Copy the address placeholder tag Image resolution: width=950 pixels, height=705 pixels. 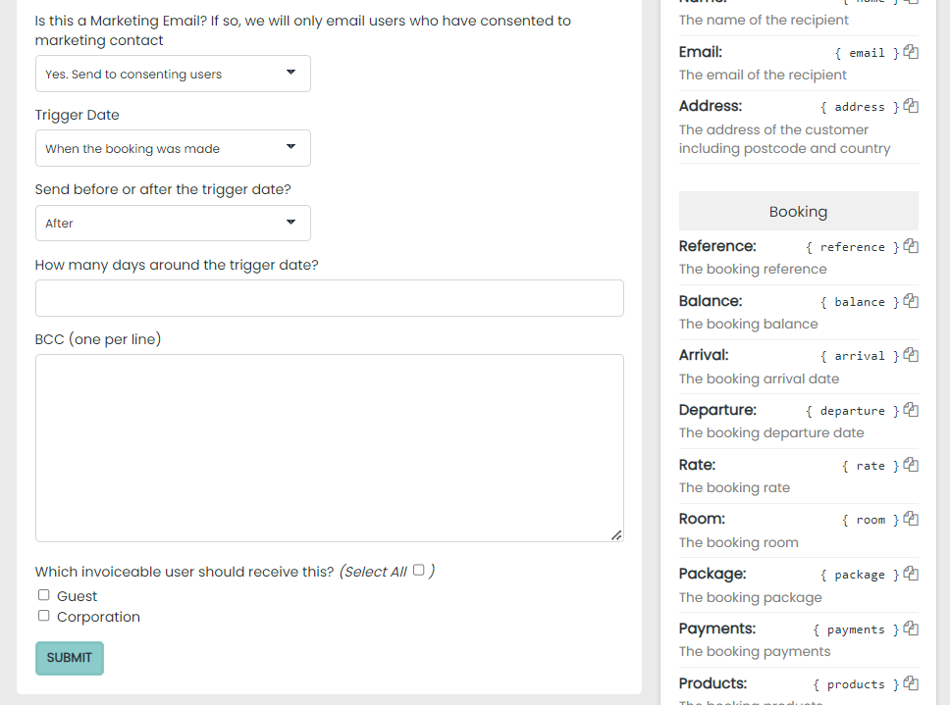(x=911, y=106)
